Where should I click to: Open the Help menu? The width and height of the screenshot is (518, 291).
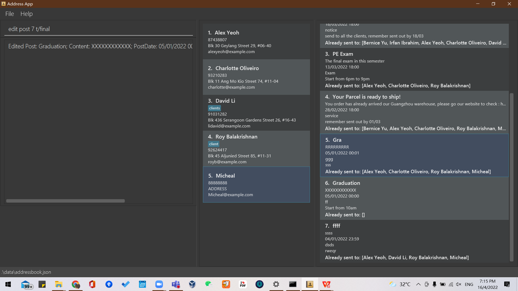tap(26, 14)
